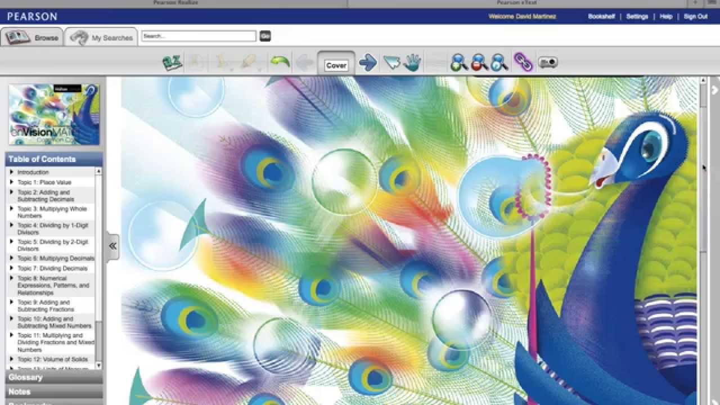The width and height of the screenshot is (720, 405).
Task: Zoom in with the green-plus magnifier
Action: [459, 62]
